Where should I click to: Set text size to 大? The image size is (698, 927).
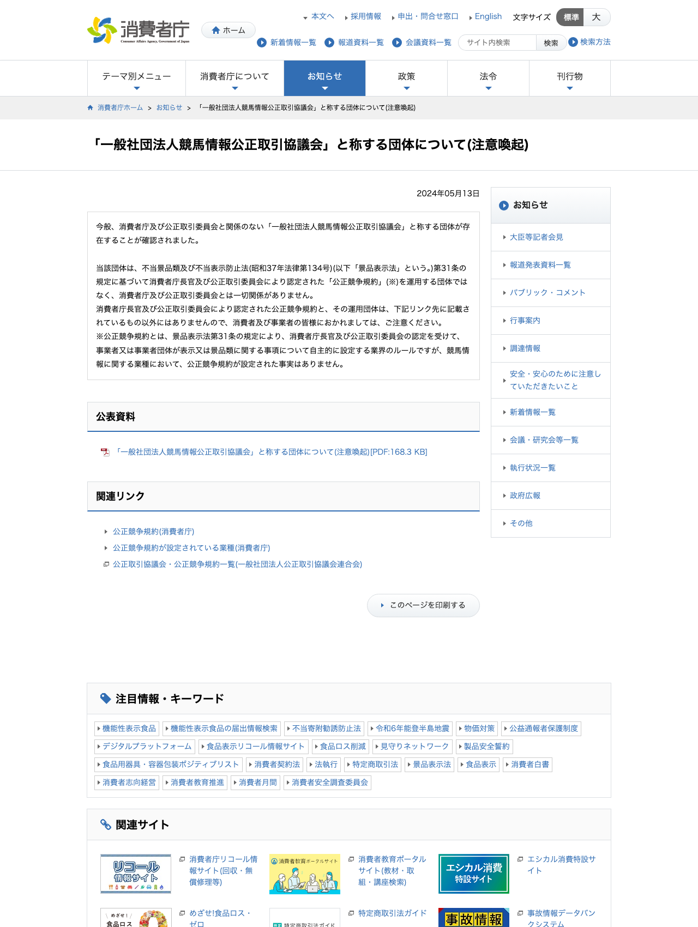coord(597,17)
